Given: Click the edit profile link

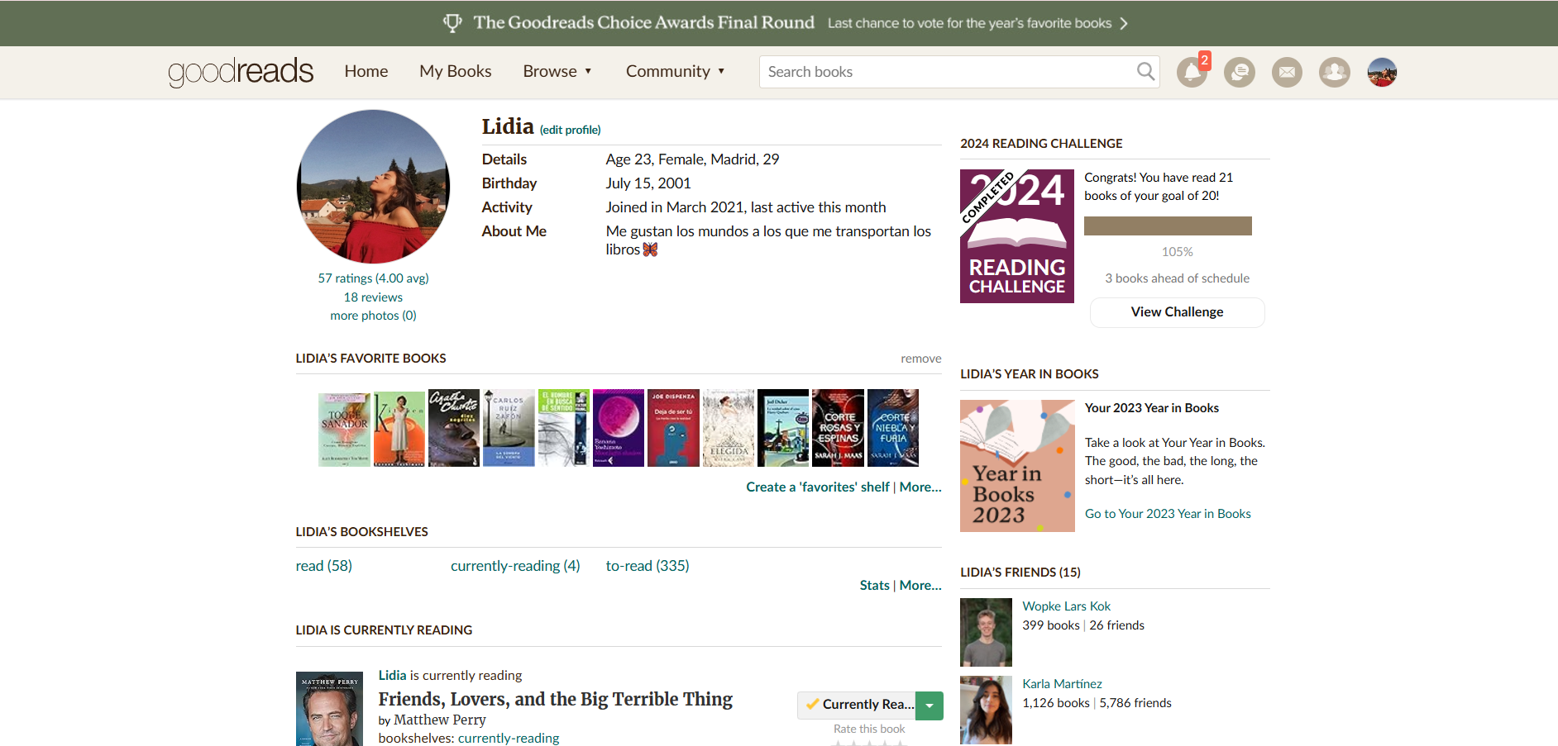Looking at the screenshot, I should [571, 130].
